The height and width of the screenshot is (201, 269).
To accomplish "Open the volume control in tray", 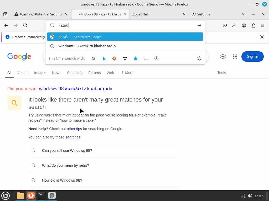I will [250, 196].
